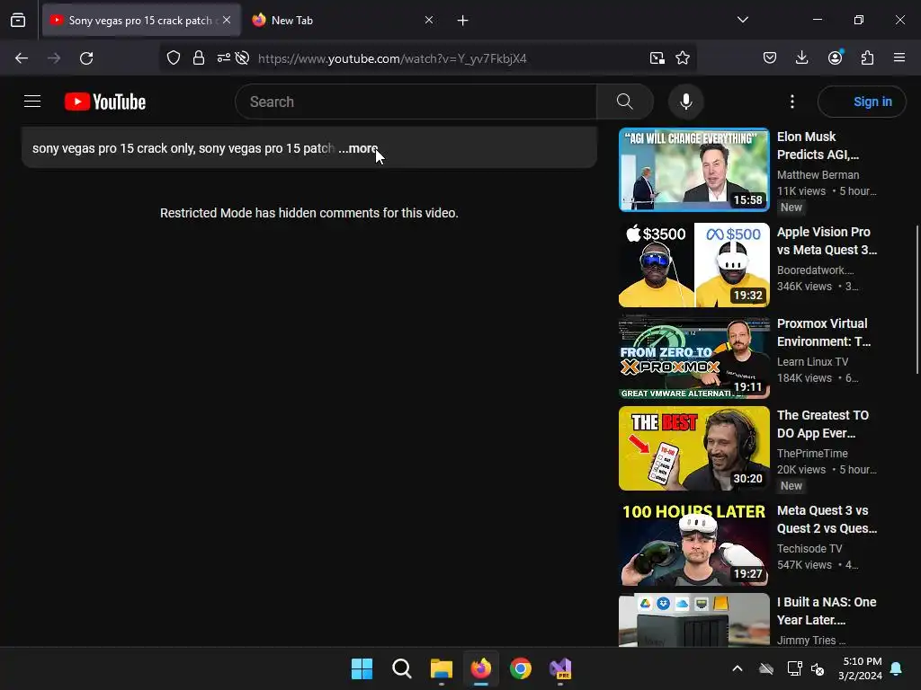
Task: Open the Windows Start menu
Action: tap(362, 668)
